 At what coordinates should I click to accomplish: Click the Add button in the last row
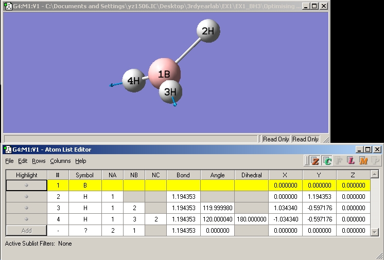click(26, 230)
